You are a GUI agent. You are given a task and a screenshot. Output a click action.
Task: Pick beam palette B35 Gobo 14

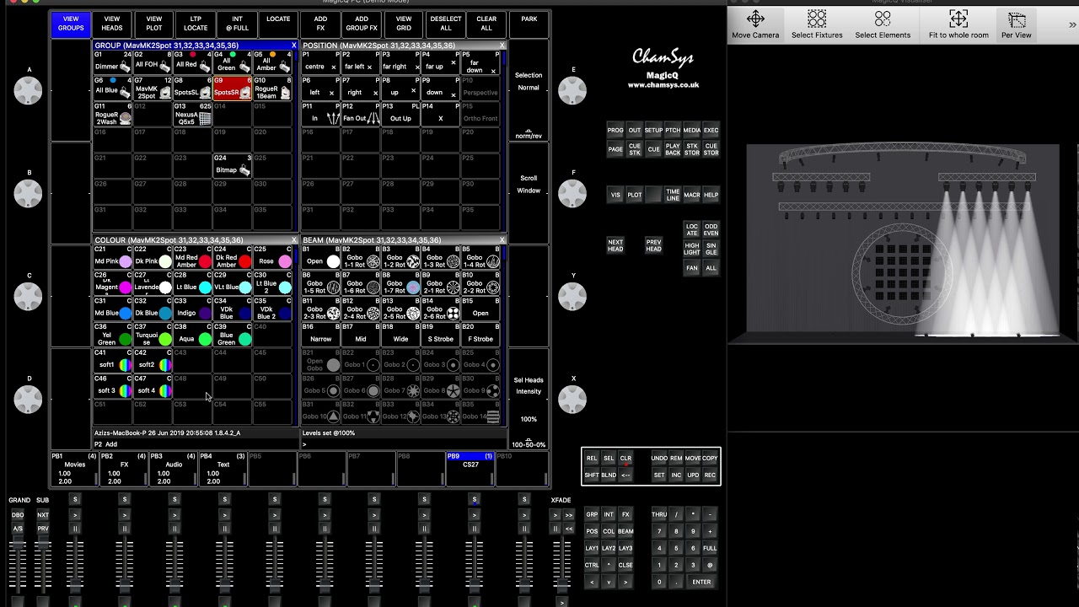coord(480,413)
